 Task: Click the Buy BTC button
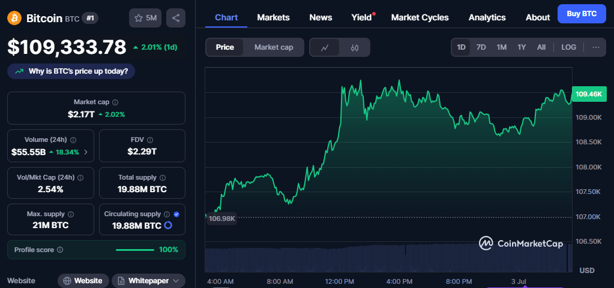tap(582, 14)
